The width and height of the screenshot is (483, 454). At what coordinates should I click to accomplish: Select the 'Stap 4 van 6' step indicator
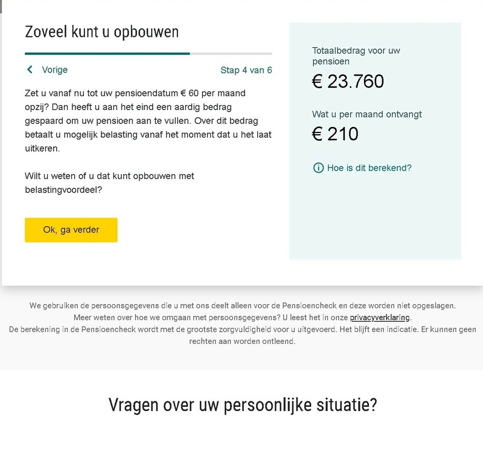tap(246, 70)
